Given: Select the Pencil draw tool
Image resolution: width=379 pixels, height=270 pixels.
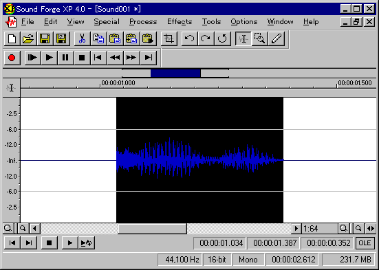Looking at the screenshot, I should [277, 38].
